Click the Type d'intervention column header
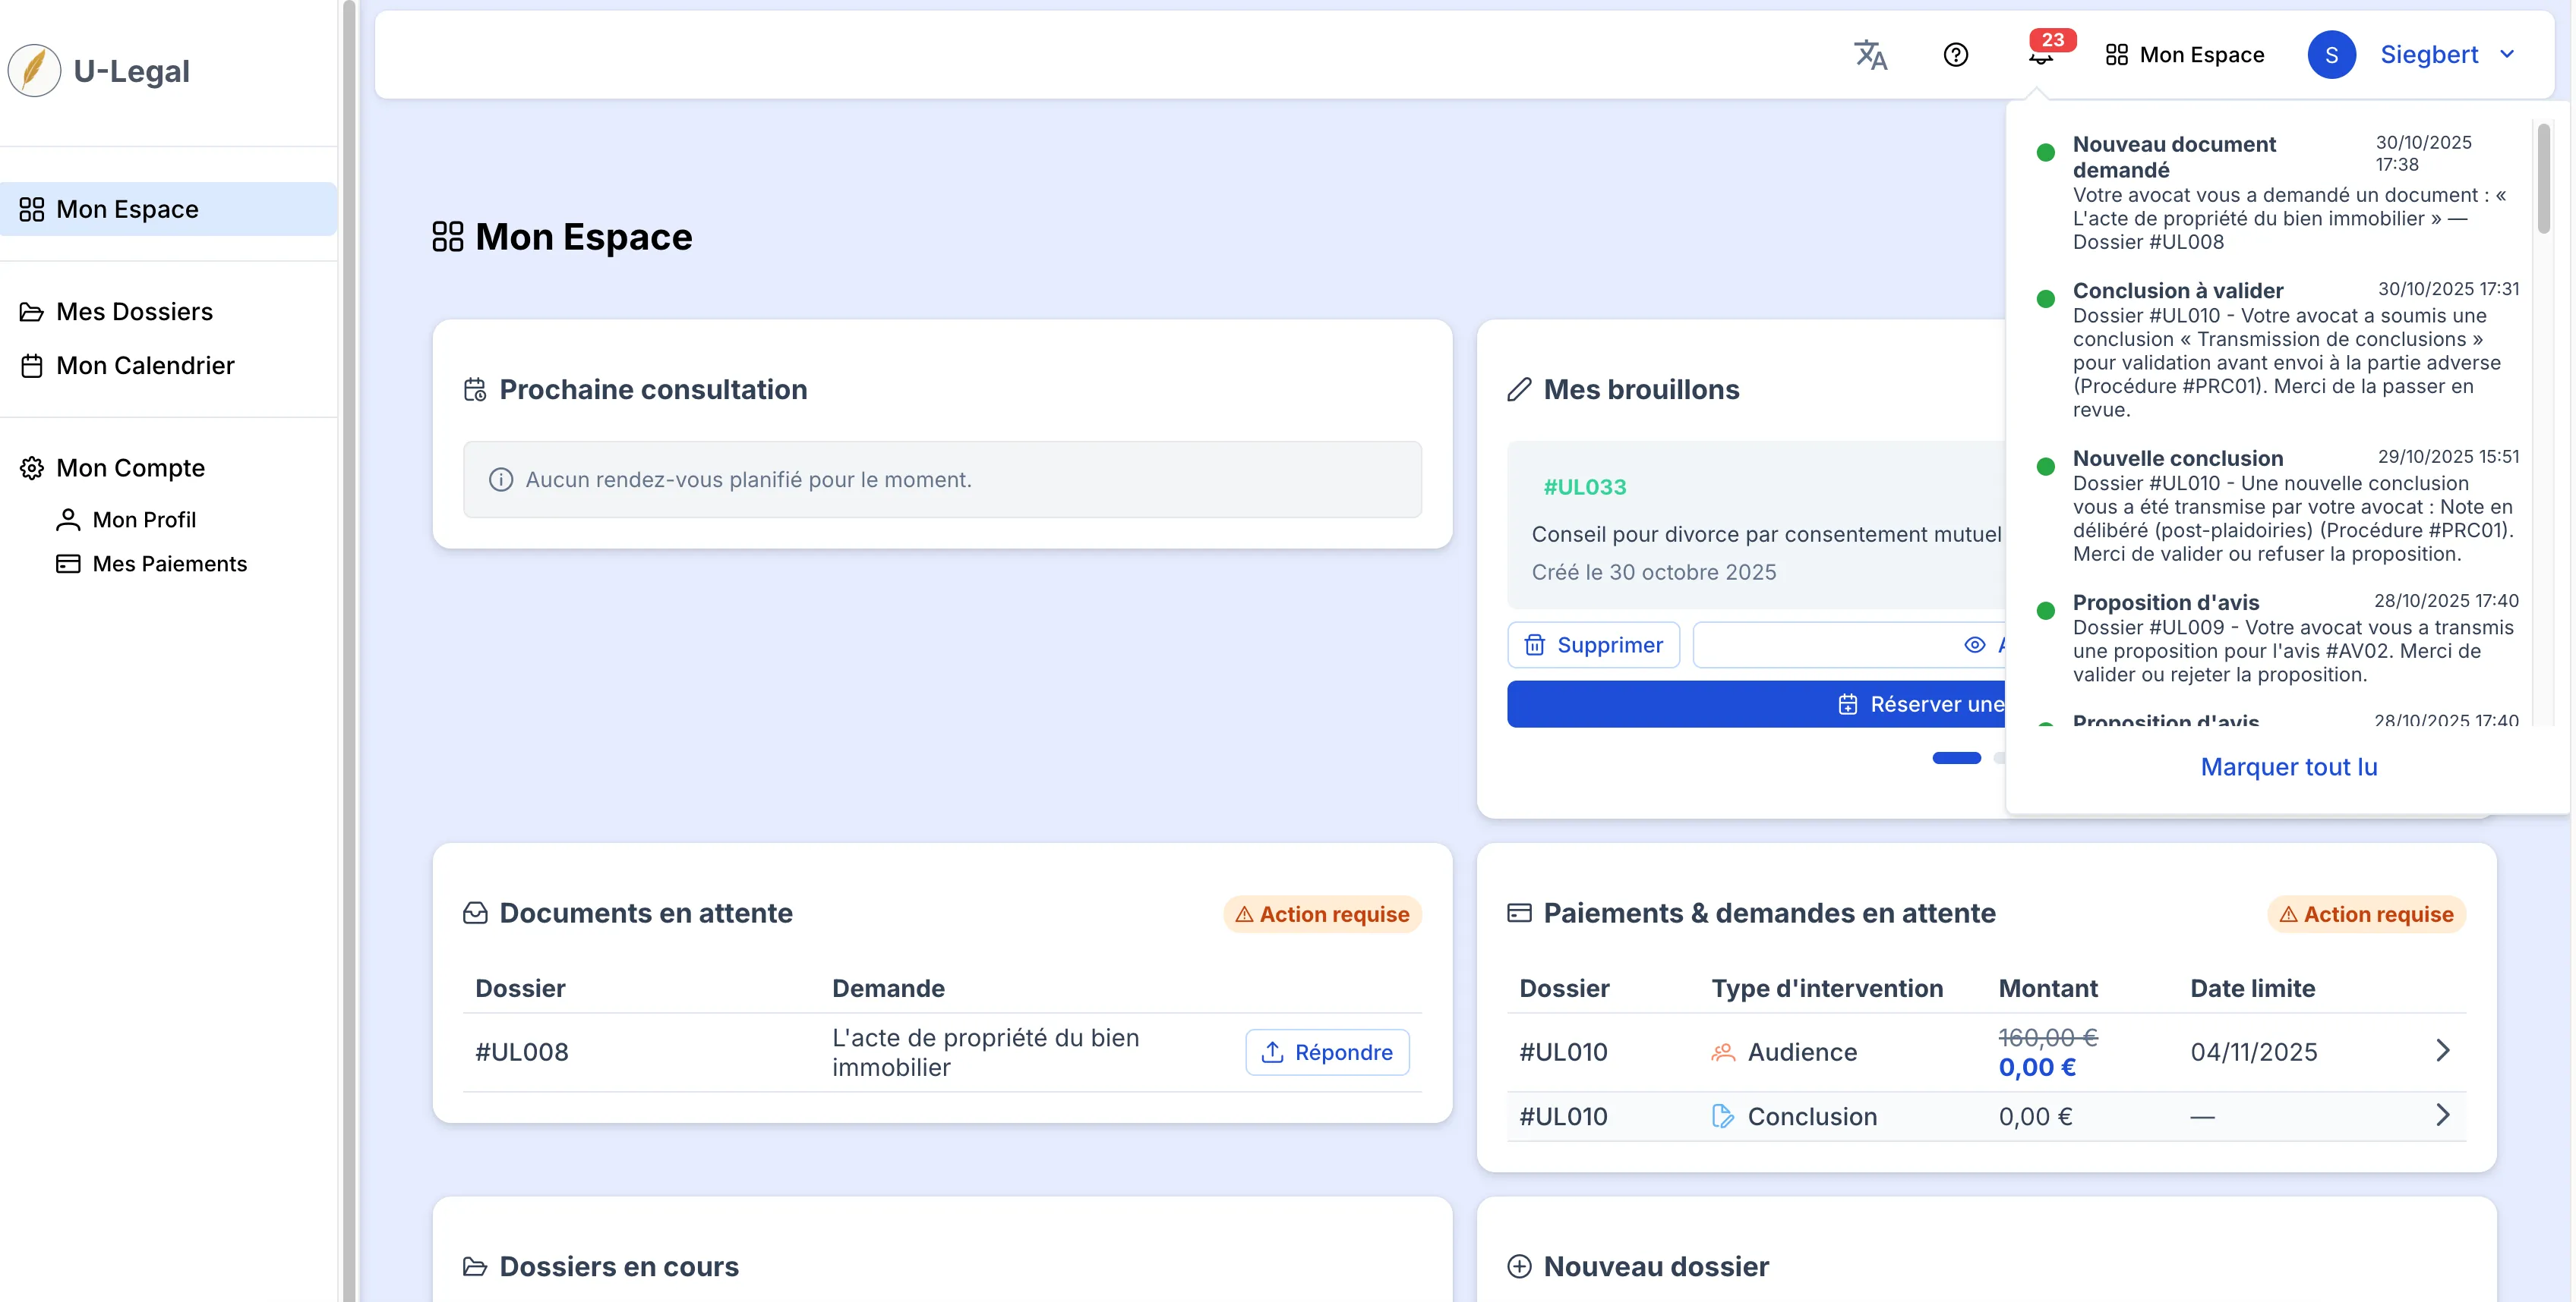 click(1827, 988)
